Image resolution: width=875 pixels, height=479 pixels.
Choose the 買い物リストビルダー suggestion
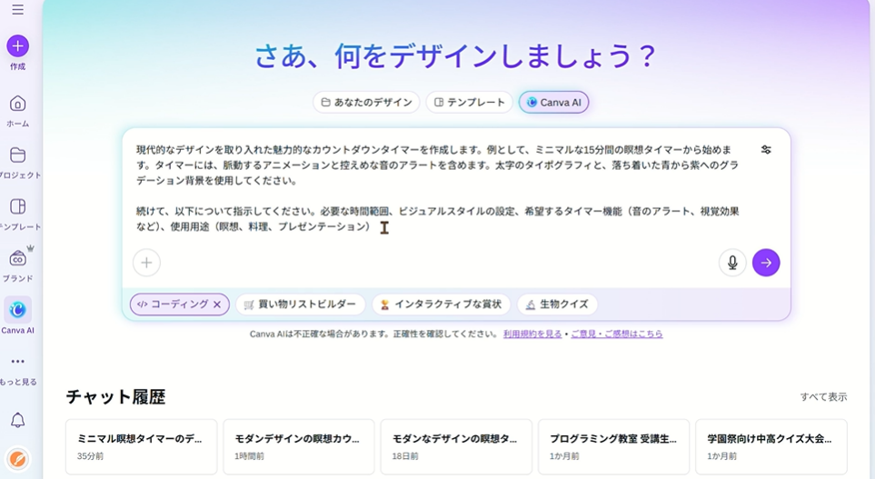click(300, 304)
